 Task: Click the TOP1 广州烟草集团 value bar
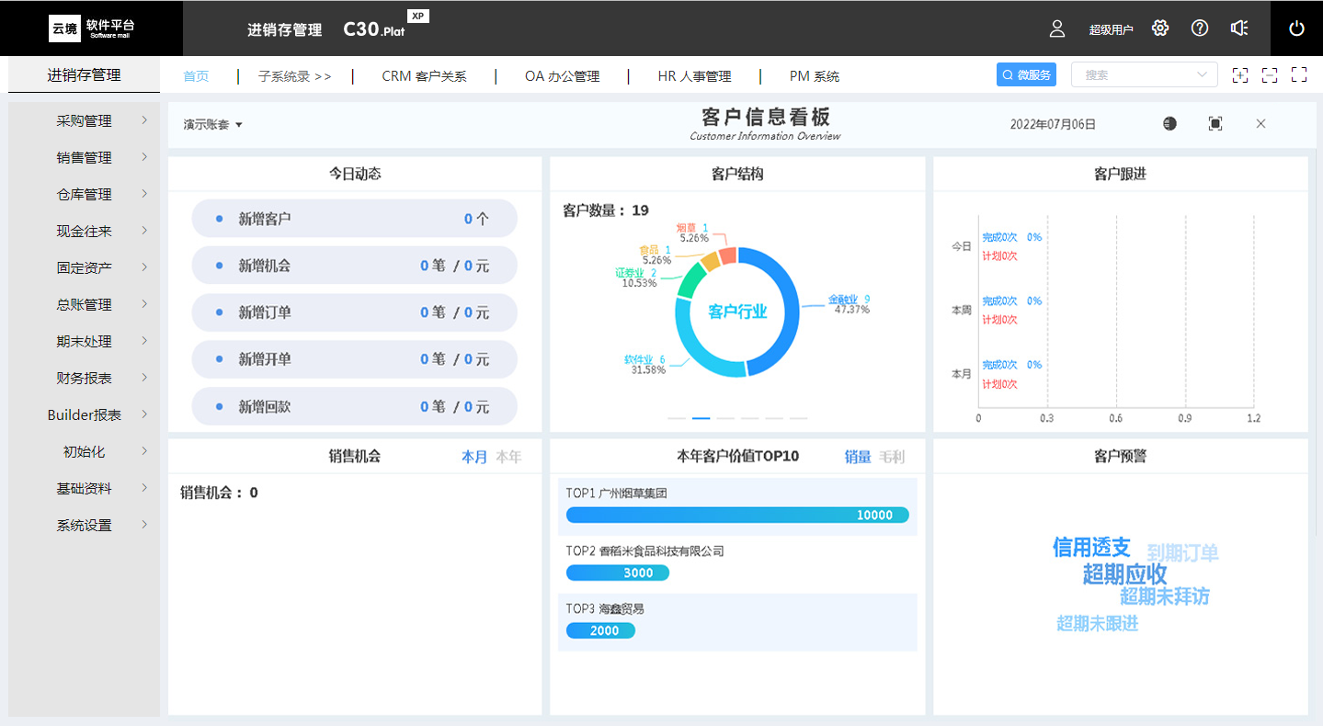[x=737, y=516]
